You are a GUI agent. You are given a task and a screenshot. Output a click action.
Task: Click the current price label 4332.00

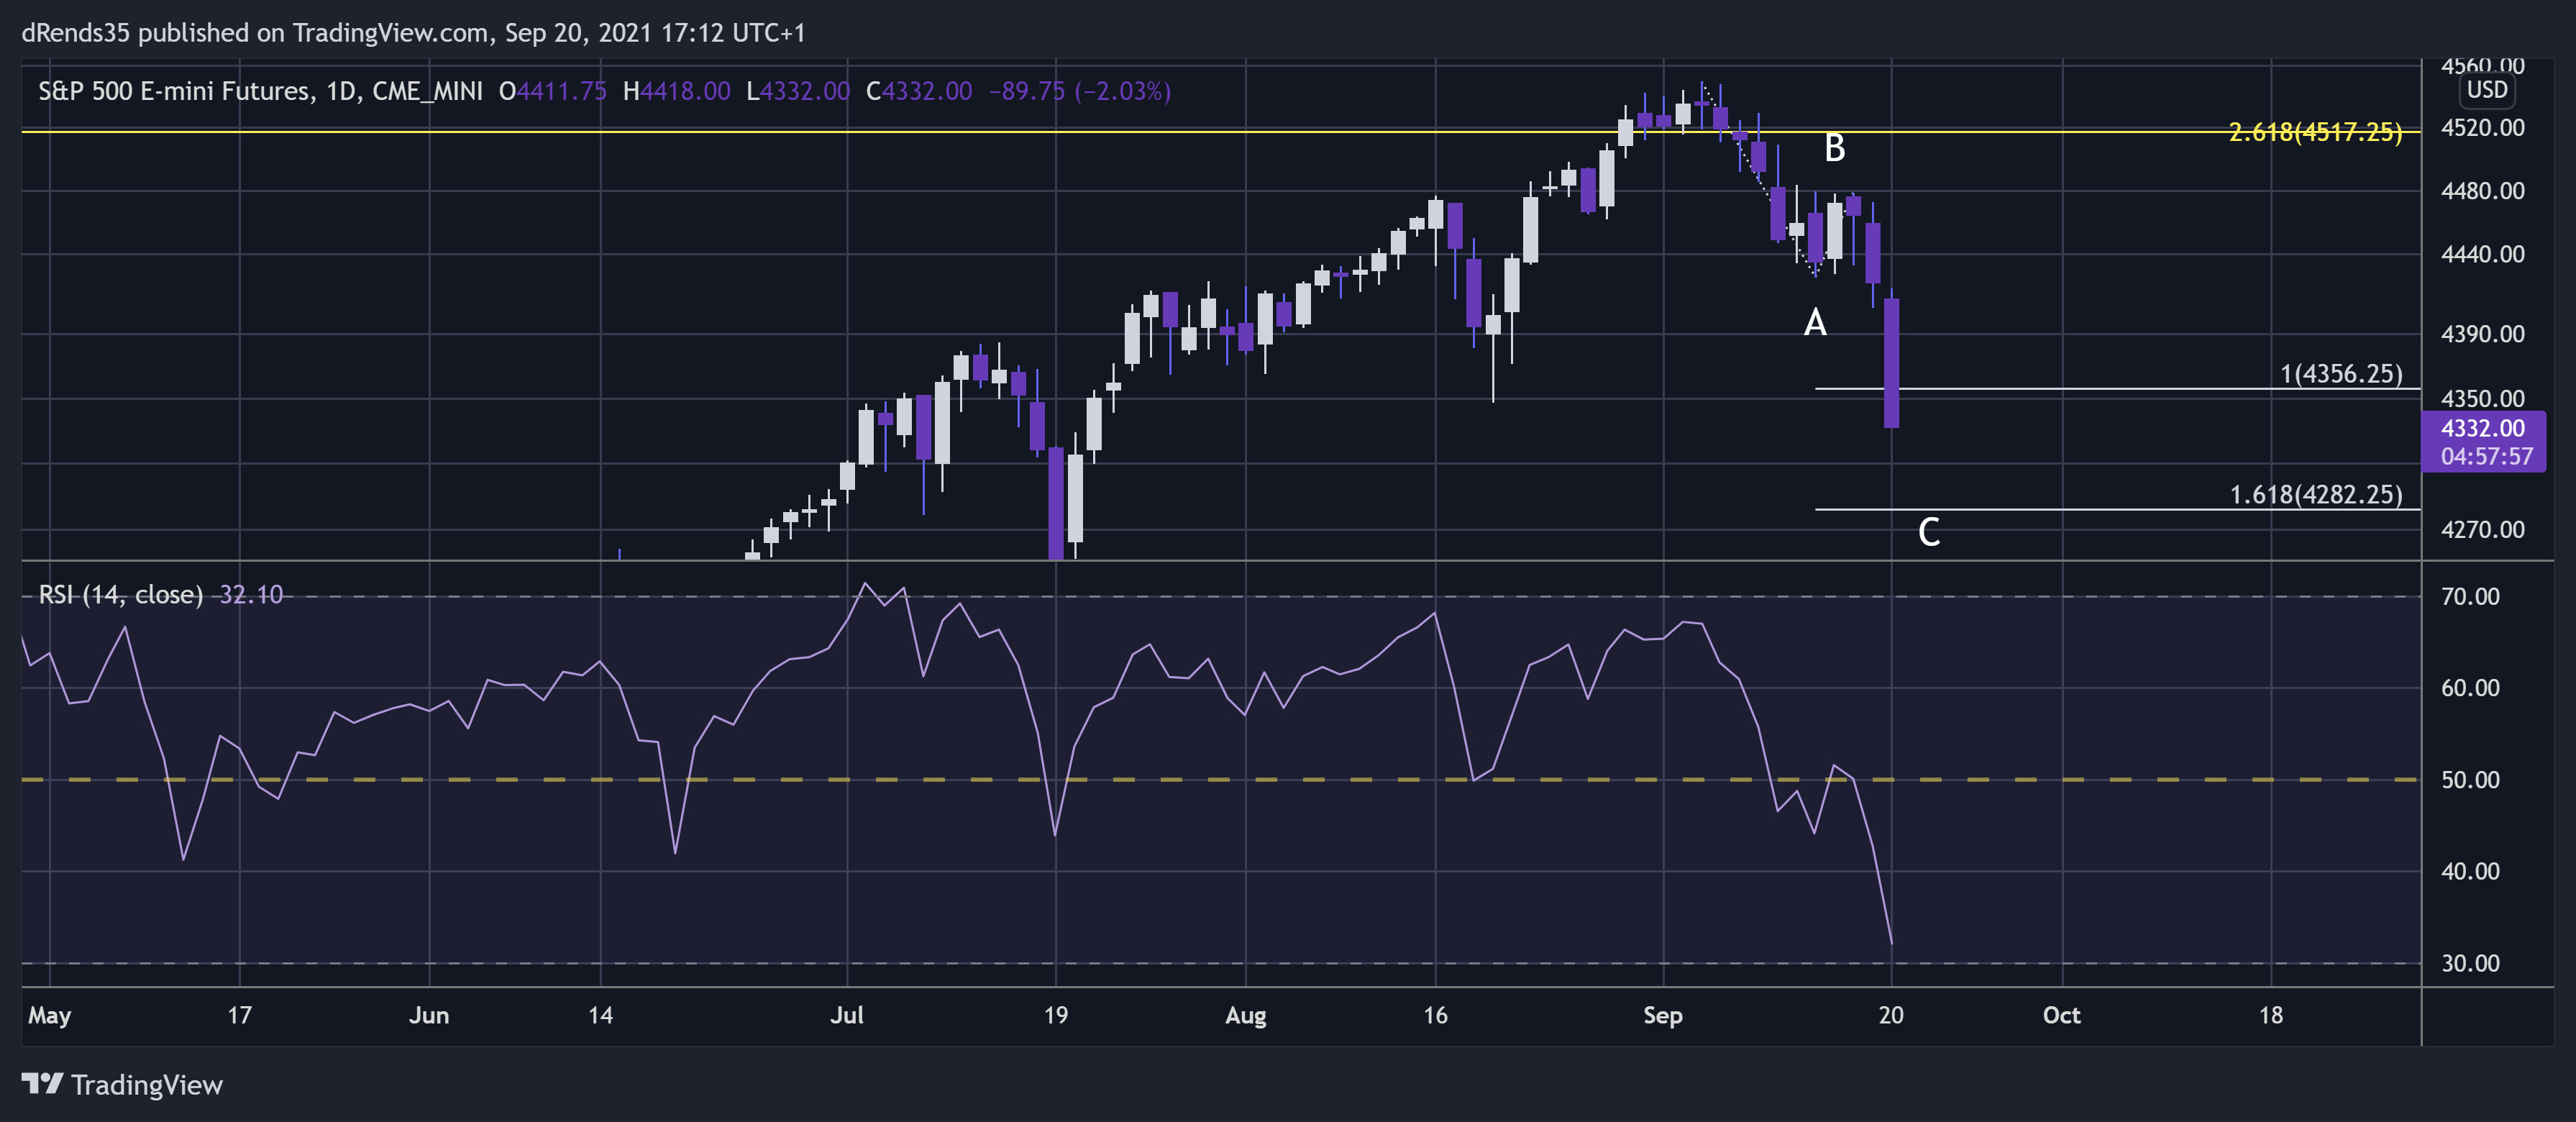tap(2483, 428)
